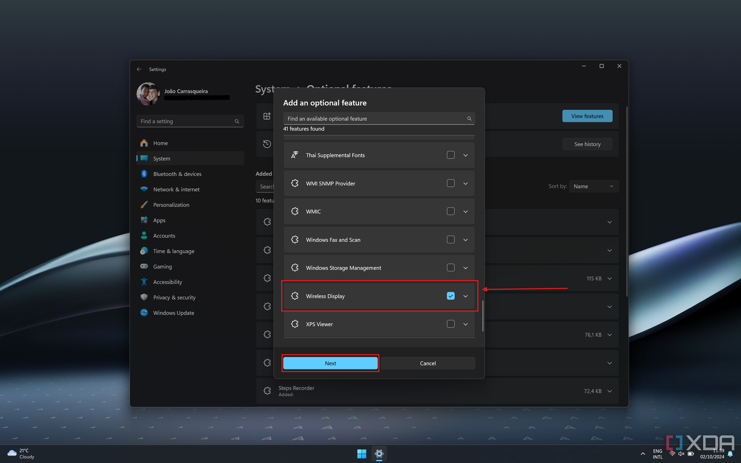Image resolution: width=741 pixels, height=463 pixels.
Task: Click Cancel to dismiss the dialog
Action: [x=428, y=363]
